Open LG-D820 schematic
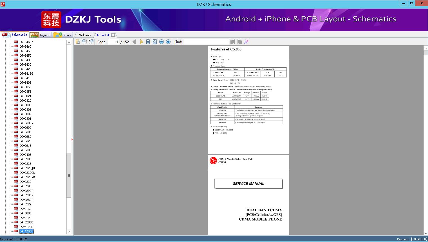The image size is (428, 242). point(25,101)
